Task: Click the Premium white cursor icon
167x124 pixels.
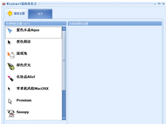Action: [x=10, y=101]
